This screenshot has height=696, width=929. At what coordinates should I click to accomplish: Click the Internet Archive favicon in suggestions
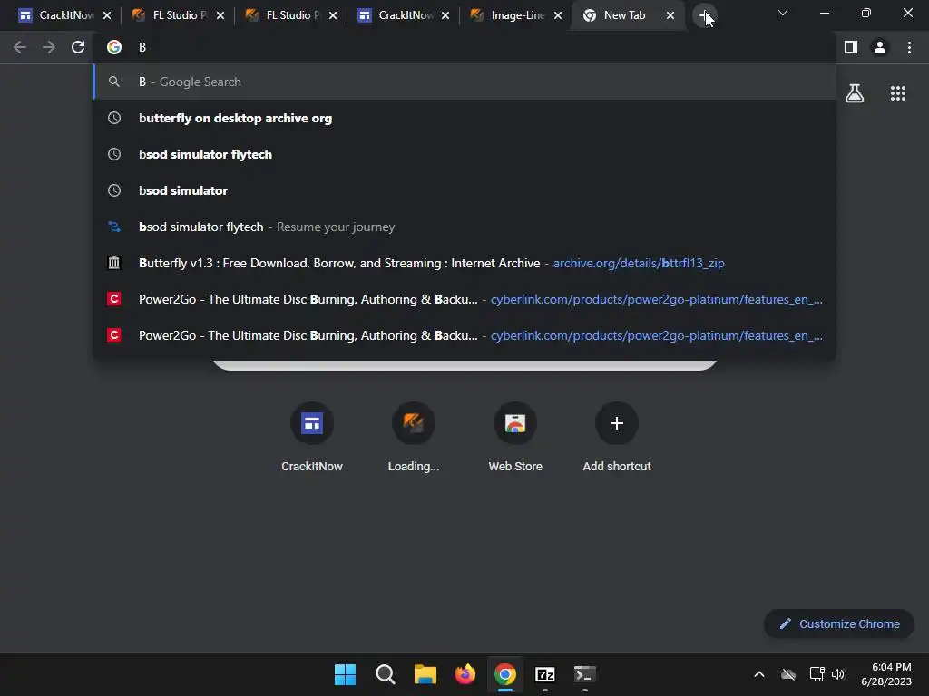click(x=114, y=263)
